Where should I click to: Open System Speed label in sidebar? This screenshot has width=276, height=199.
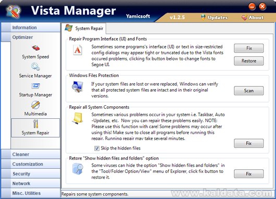coord(35,57)
